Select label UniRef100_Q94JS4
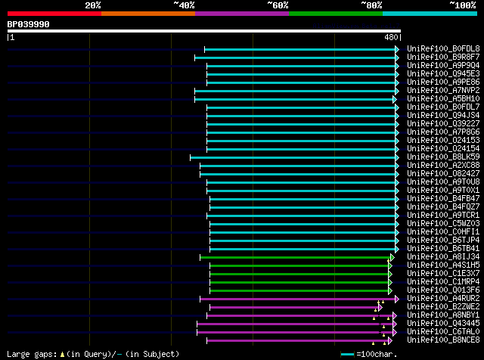The image size is (484, 360). (443, 116)
